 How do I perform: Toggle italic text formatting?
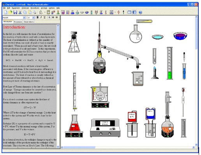click(41, 17)
